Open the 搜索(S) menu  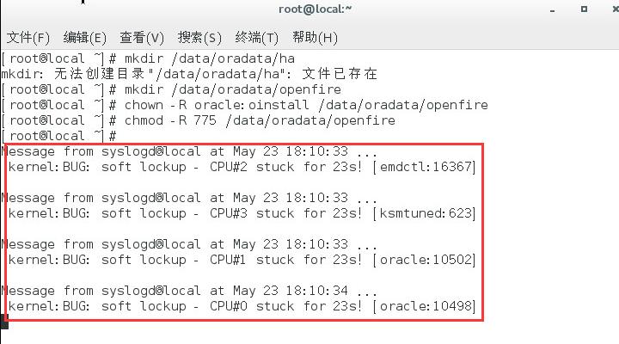(x=199, y=38)
